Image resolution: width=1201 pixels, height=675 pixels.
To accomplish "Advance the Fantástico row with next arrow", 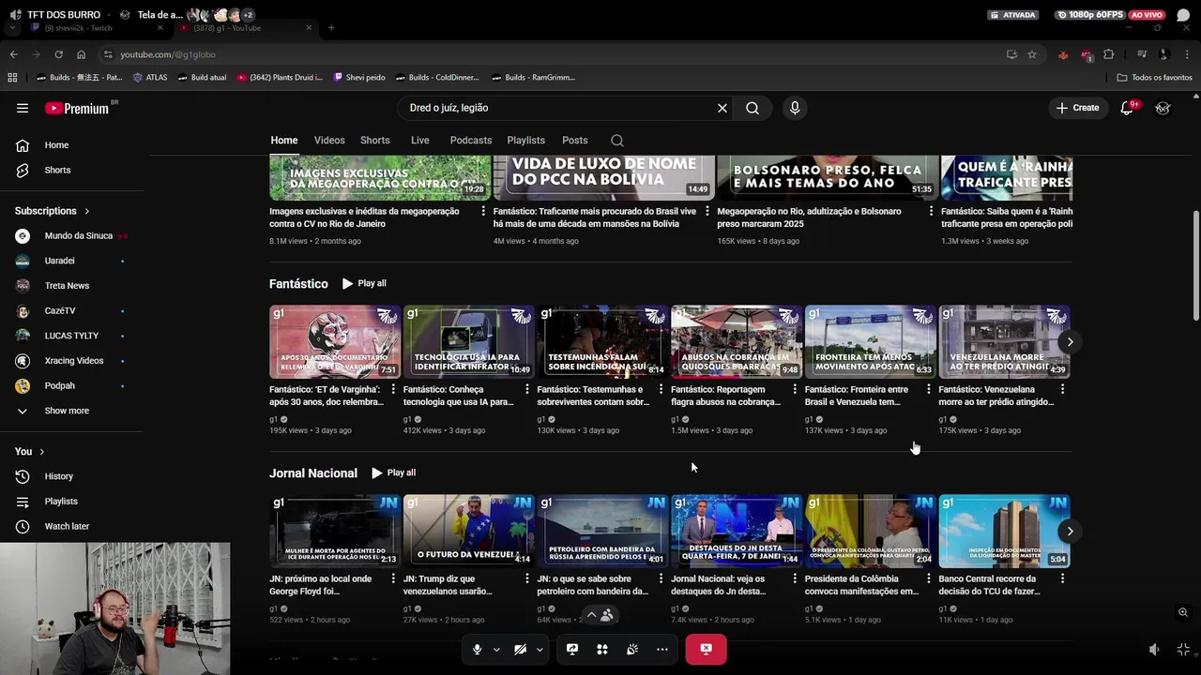I will point(1070,341).
